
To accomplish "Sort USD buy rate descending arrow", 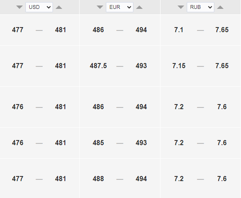I will coord(19,7).
